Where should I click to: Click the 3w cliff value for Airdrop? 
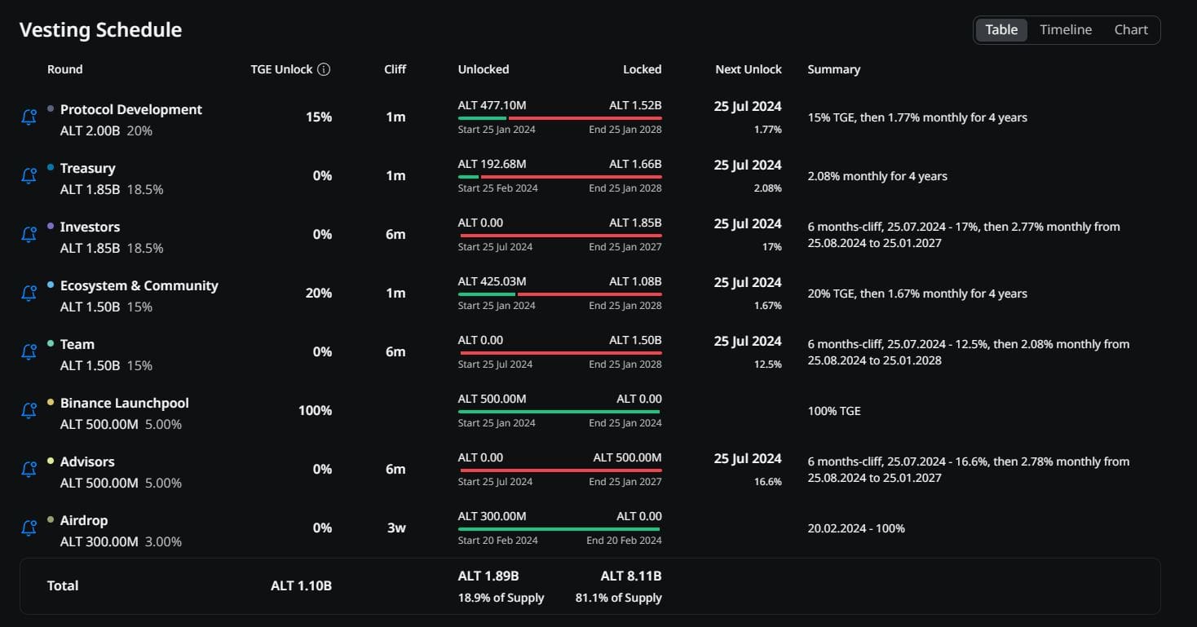[396, 528]
